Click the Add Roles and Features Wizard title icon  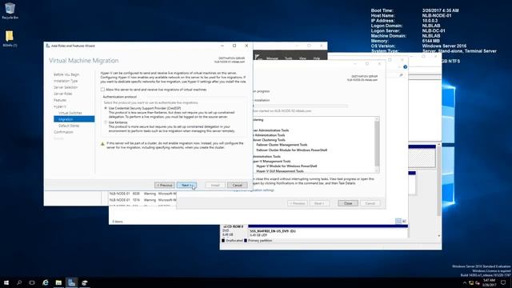[48, 46]
